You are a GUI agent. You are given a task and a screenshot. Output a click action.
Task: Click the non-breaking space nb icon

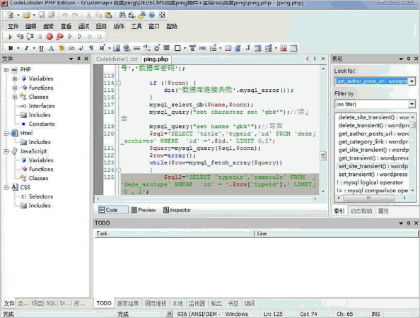(71, 48)
